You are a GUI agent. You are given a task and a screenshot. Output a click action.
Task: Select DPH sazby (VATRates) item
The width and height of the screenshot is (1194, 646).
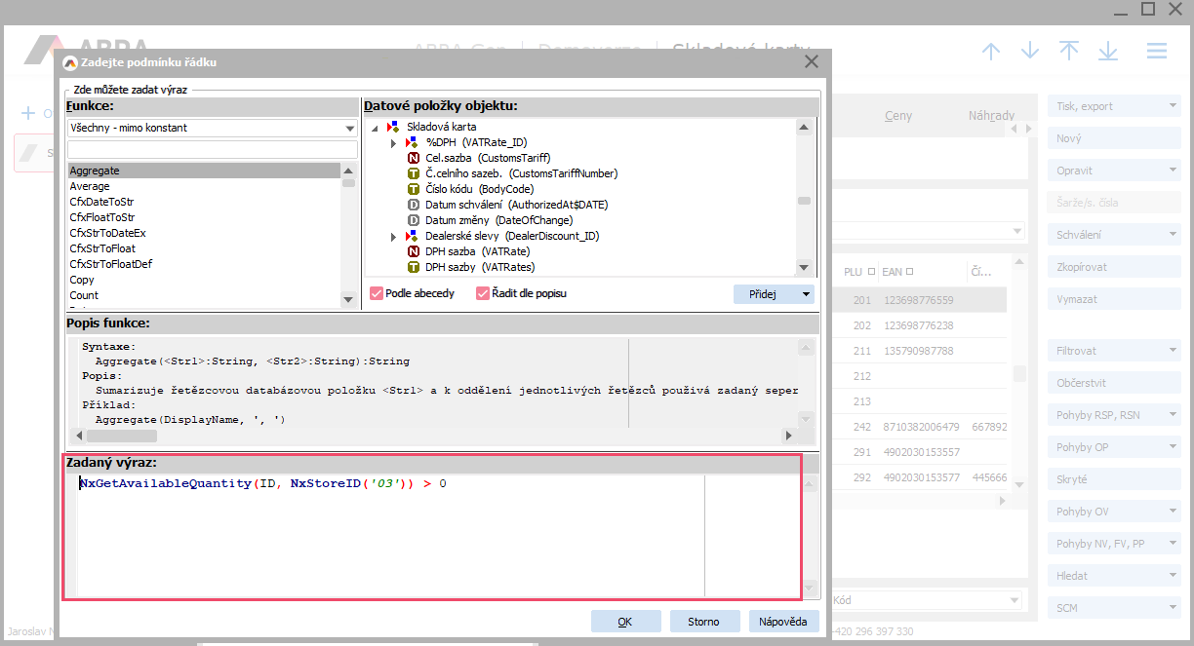tap(480, 267)
